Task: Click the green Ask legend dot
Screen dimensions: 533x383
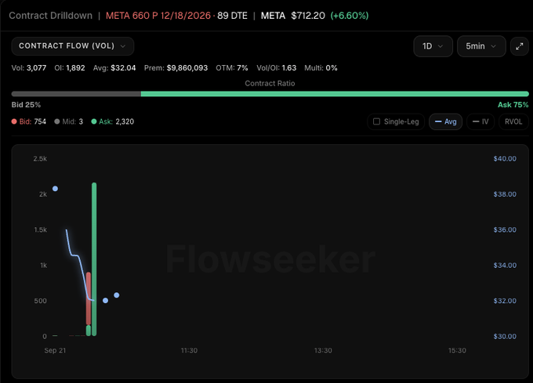Action: (94, 121)
